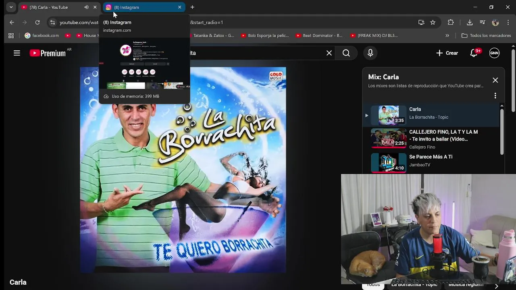This screenshot has width=516, height=290.
Task: Open the GNN account avatar menu
Action: coord(494,53)
